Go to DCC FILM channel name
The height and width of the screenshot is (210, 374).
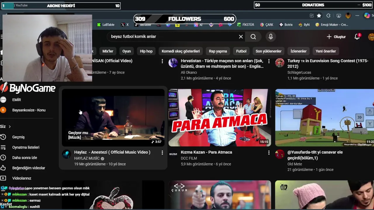tap(189, 158)
